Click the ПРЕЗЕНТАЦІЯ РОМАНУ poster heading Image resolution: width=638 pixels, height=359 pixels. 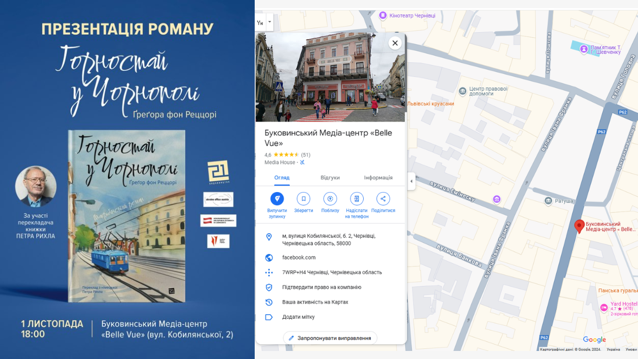click(128, 29)
